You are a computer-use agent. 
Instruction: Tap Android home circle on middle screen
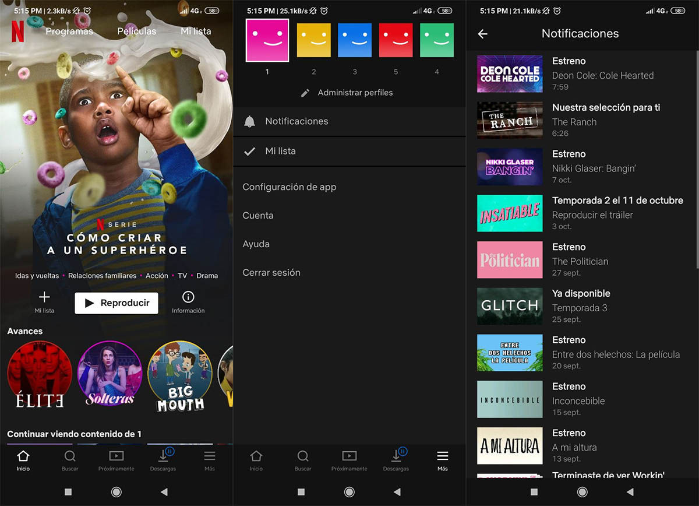pyautogui.click(x=349, y=492)
